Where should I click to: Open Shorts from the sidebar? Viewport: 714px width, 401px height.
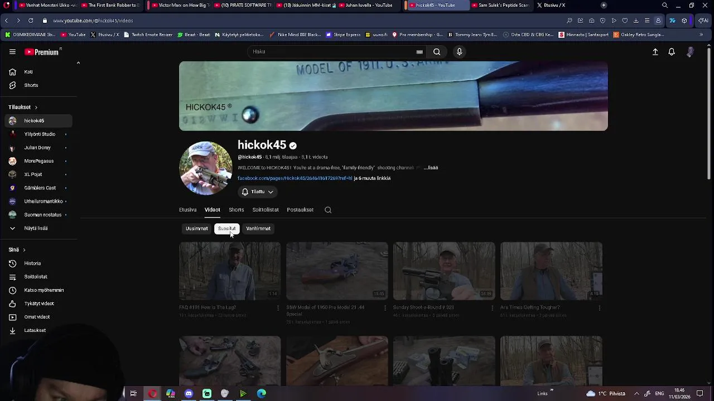coord(38,85)
